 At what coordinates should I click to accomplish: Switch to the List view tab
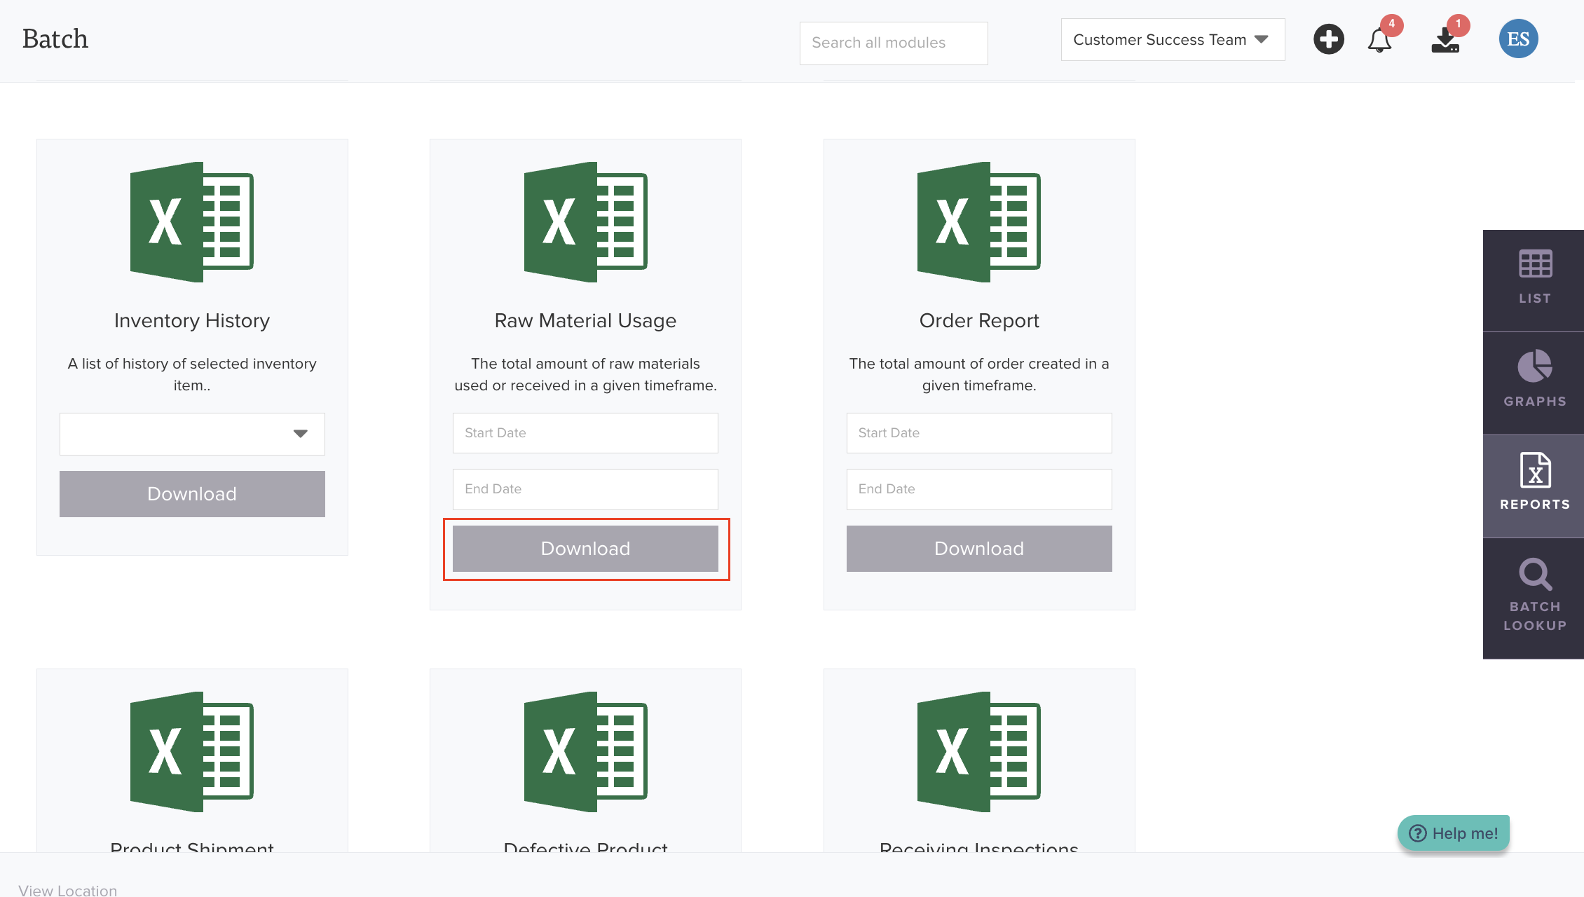tap(1534, 278)
